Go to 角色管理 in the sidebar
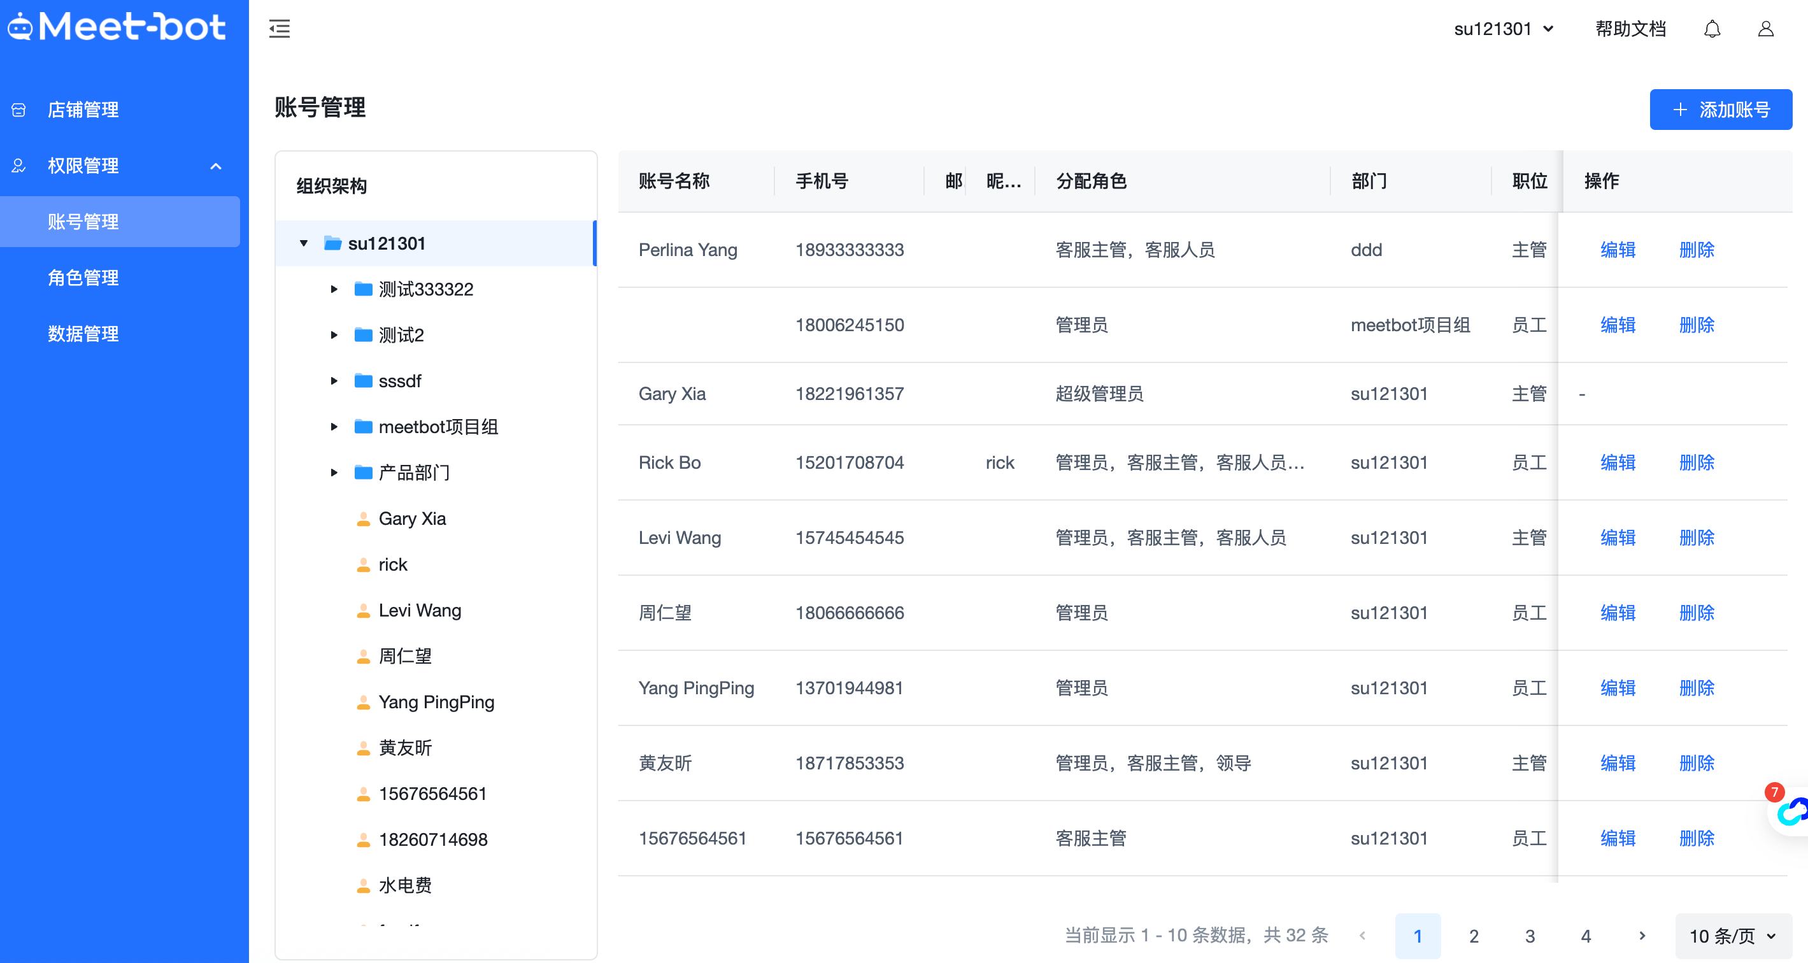Image resolution: width=1808 pixels, height=963 pixels. (83, 278)
